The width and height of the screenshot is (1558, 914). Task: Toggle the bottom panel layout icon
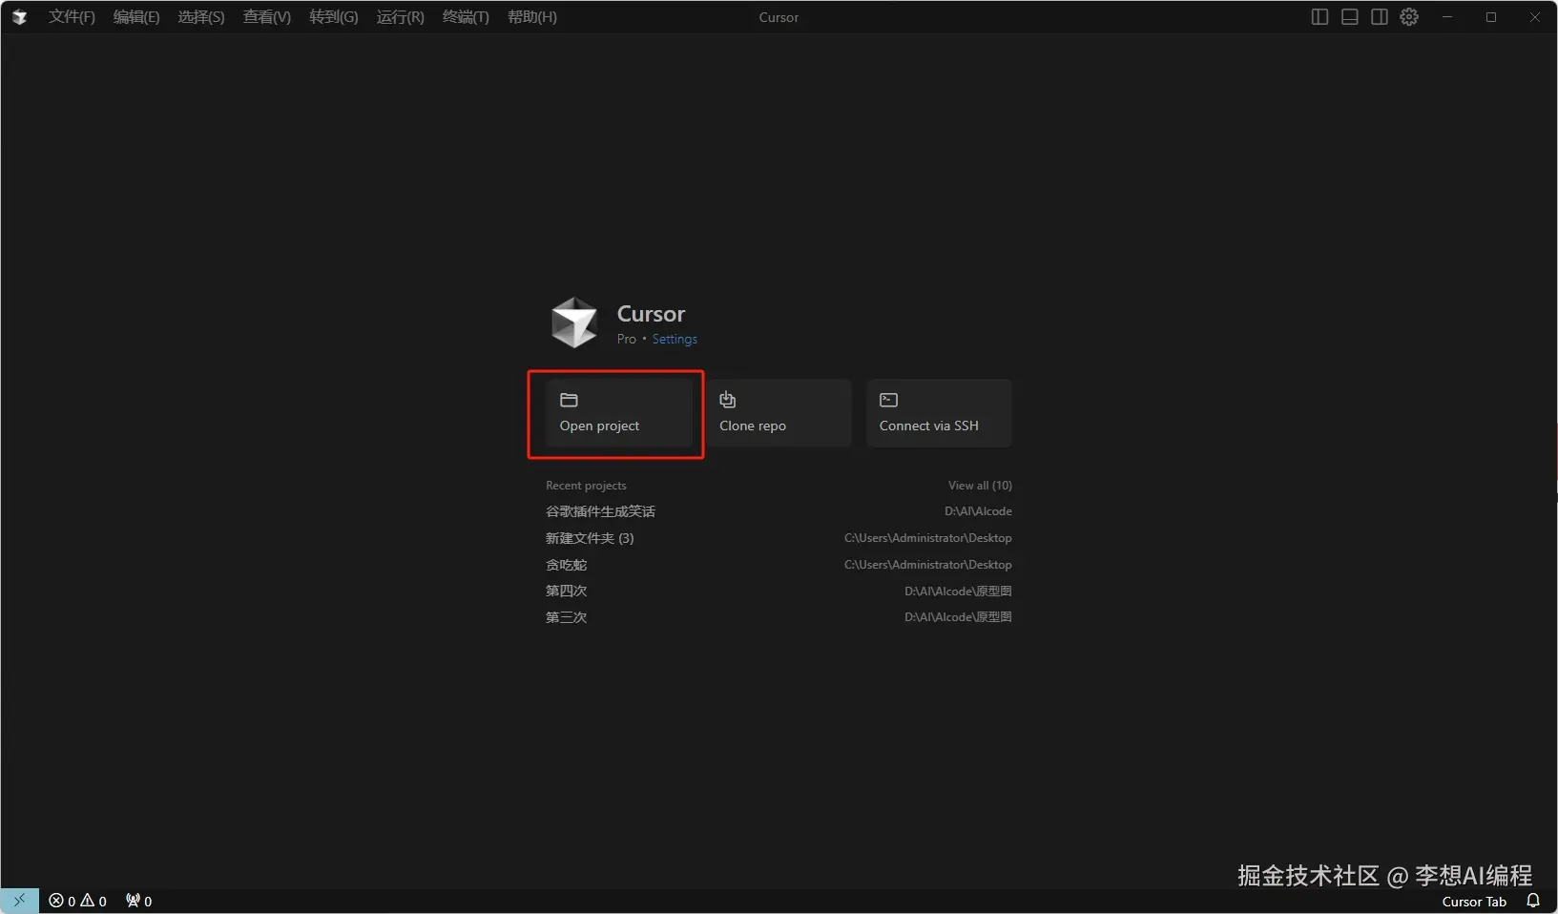[1349, 17]
